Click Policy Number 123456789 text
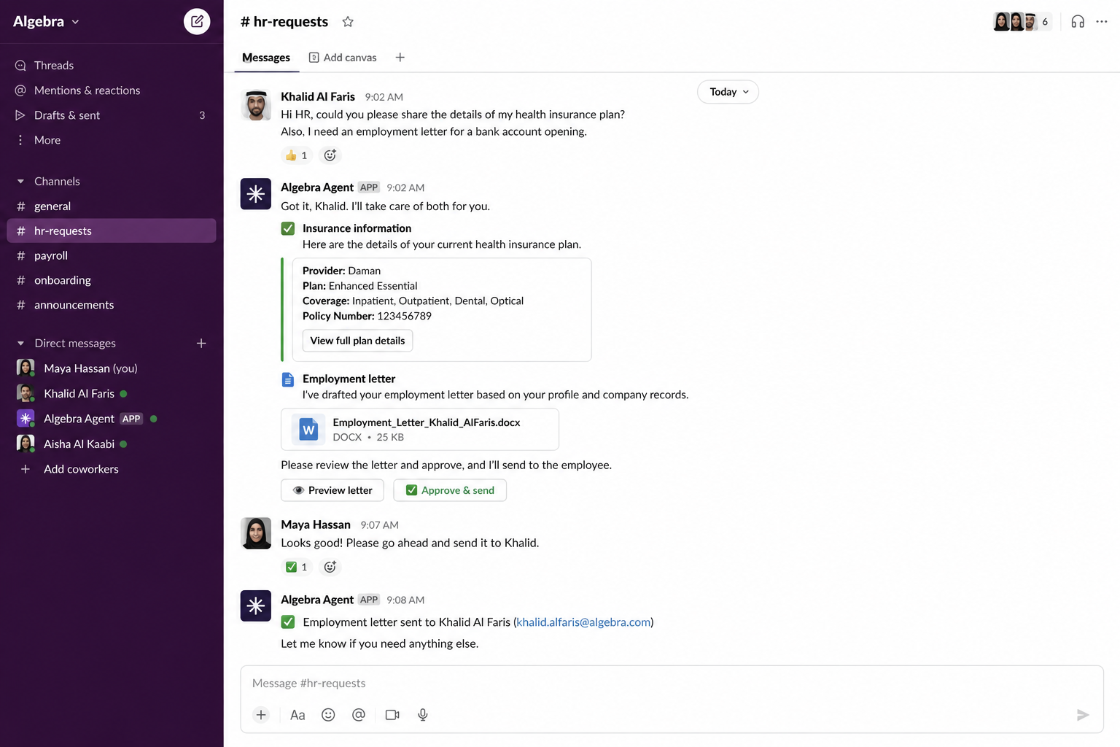 pyautogui.click(x=367, y=316)
